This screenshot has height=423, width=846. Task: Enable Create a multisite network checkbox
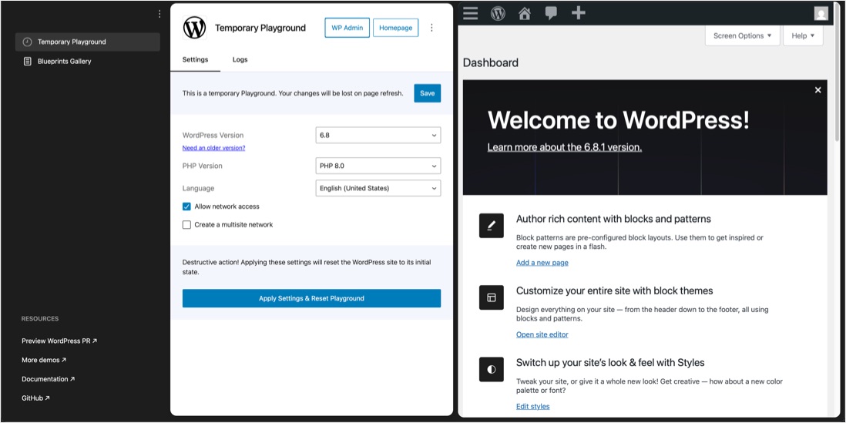pos(186,225)
